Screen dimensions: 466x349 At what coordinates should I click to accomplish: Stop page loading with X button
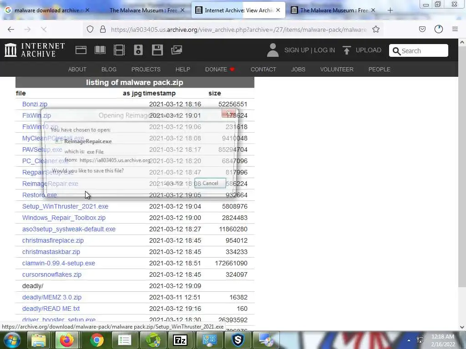[x=44, y=29]
